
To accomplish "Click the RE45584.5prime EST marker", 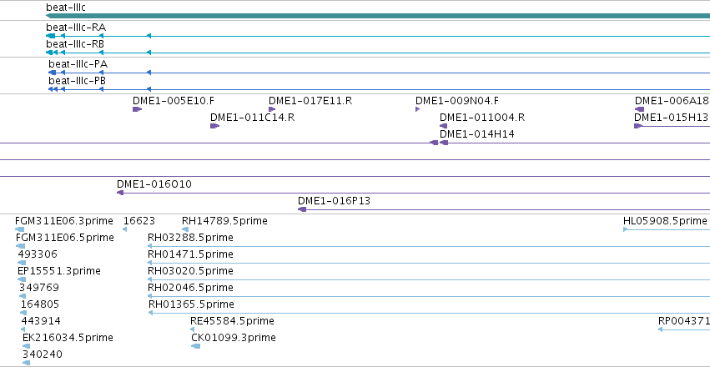I will [193, 330].
